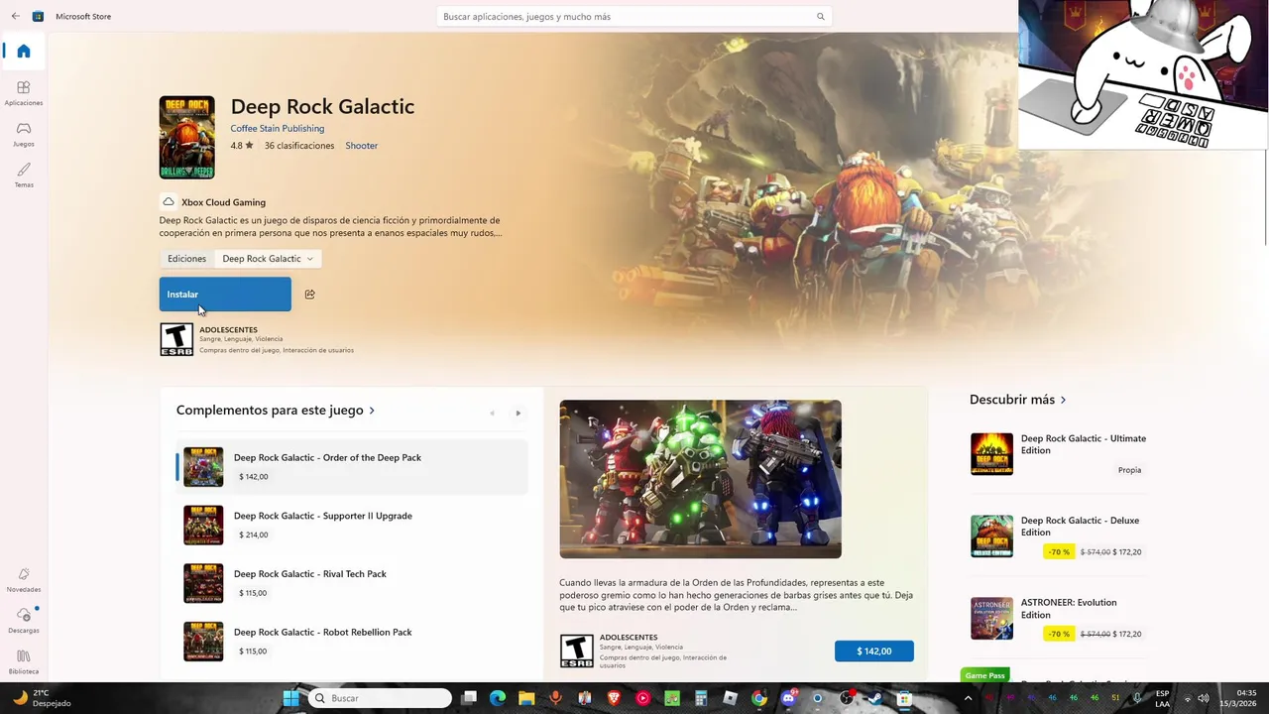Open Windows Start menu
1269x714 pixels.
click(290, 698)
